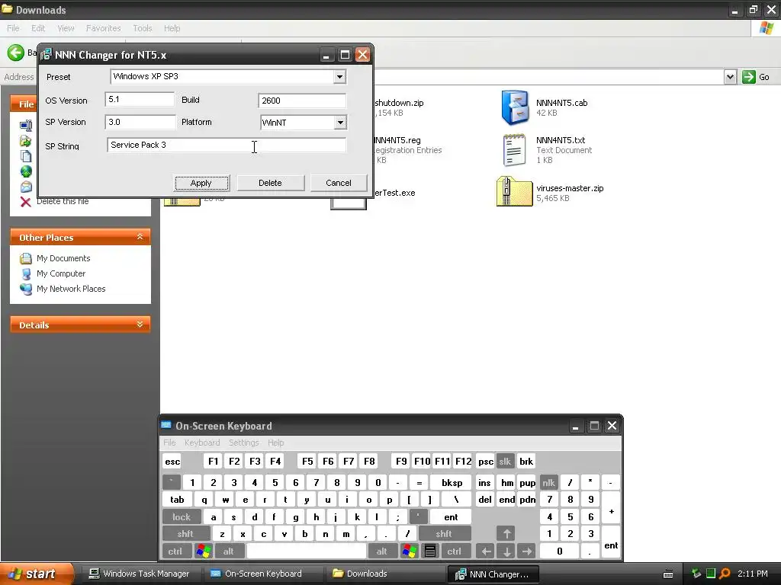Click My Computer icon in sidebar
Image resolution: width=781 pixels, height=585 pixels.
point(26,273)
